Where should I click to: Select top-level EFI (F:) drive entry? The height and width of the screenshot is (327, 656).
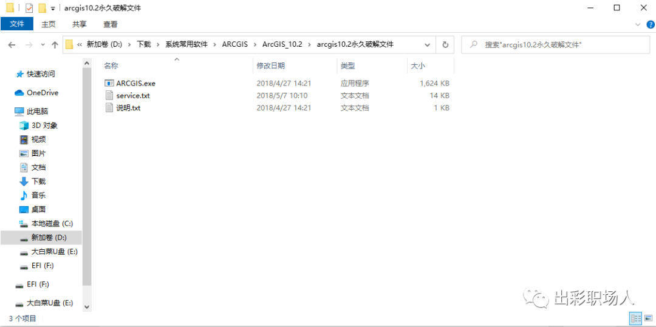38,285
